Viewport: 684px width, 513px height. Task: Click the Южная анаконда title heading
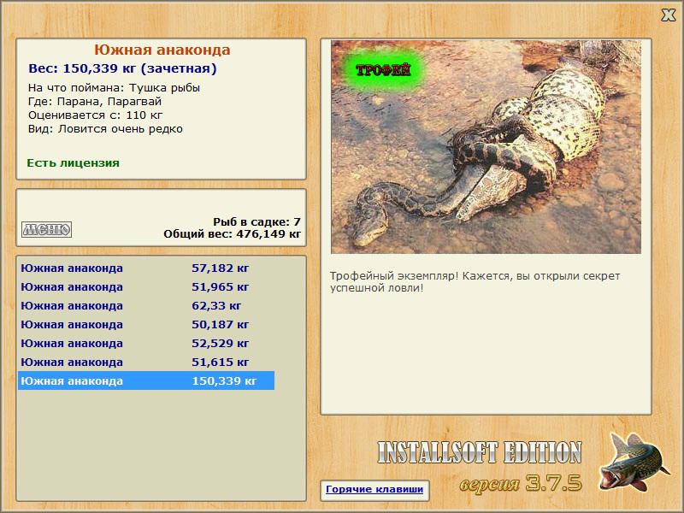pyautogui.click(x=162, y=50)
